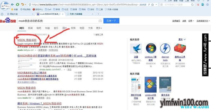This screenshot has height=110, width=211.
Task: Open the 社区 bookmark folder
Action: tap(65, 9)
